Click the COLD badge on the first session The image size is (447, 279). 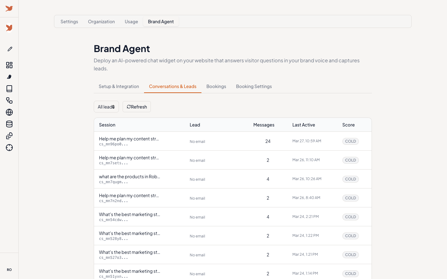pyautogui.click(x=350, y=141)
